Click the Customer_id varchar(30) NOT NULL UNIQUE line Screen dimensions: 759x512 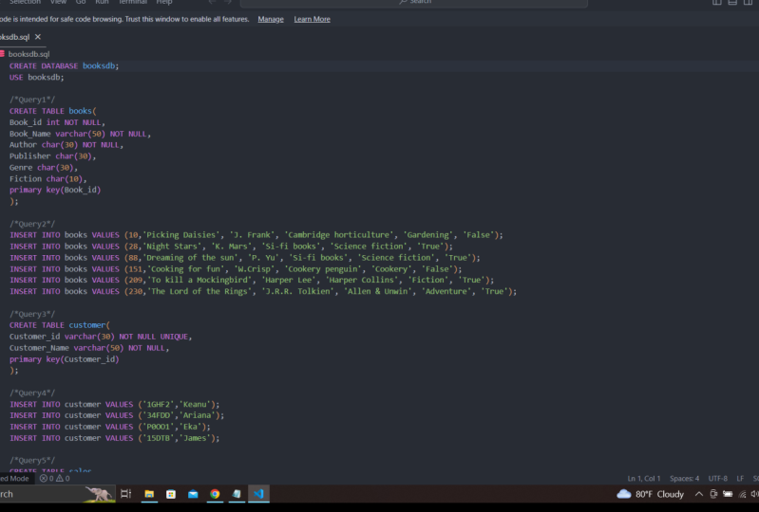[x=101, y=337]
